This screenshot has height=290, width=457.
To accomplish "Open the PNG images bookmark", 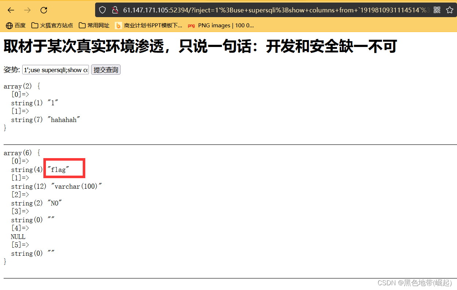I will (220, 26).
